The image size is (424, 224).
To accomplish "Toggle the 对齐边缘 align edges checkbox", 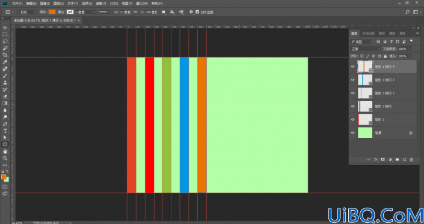I will (197, 12).
